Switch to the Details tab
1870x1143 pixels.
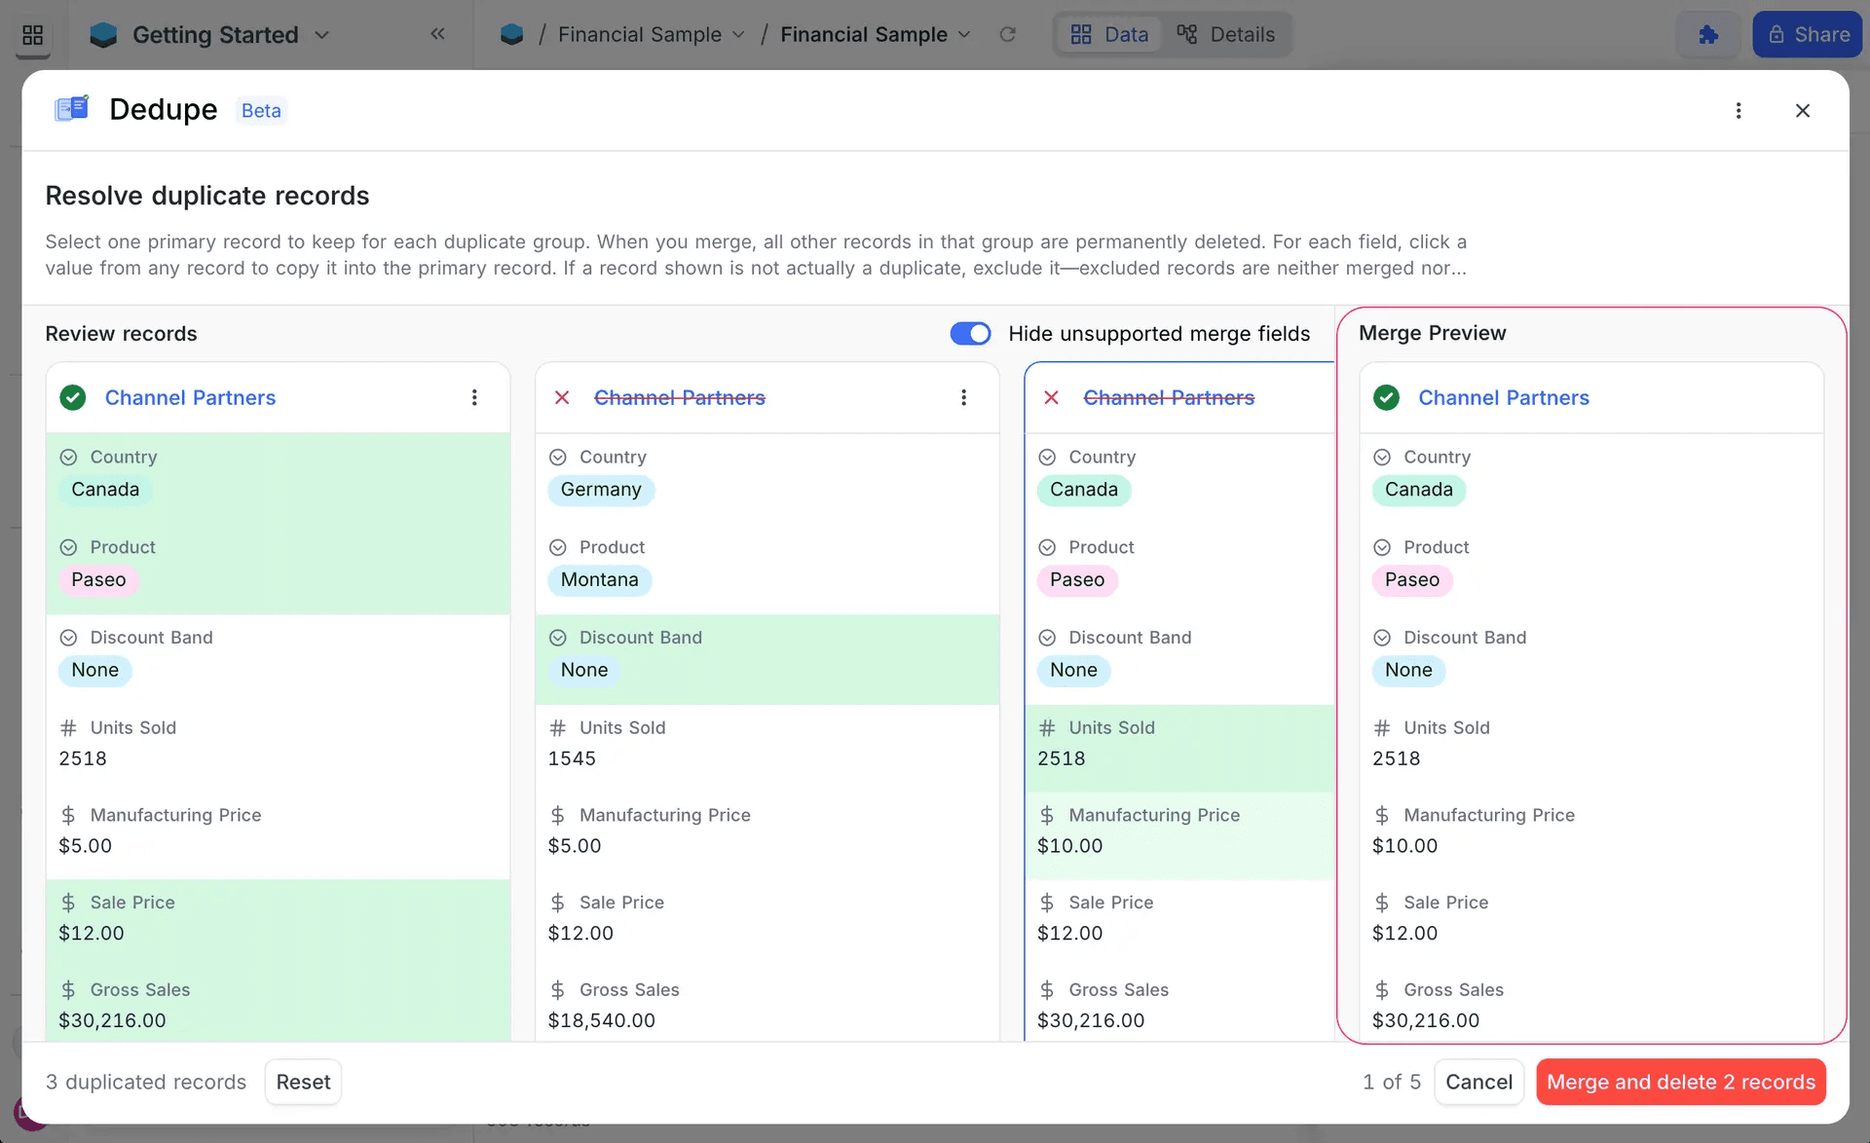coord(1226,35)
